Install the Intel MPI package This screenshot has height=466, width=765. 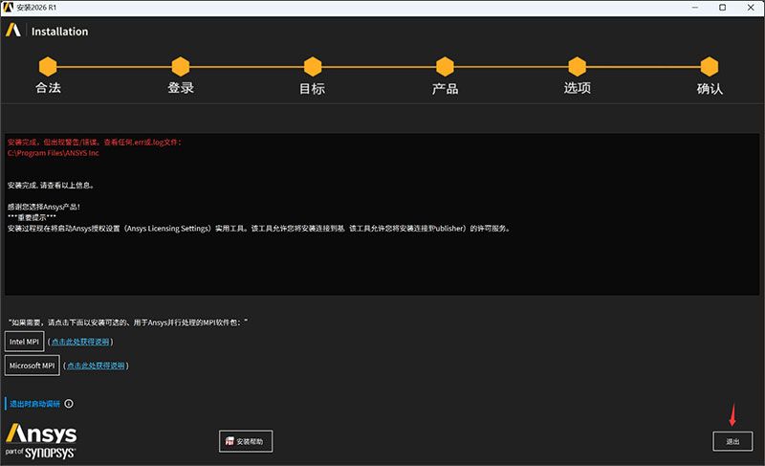(25, 342)
